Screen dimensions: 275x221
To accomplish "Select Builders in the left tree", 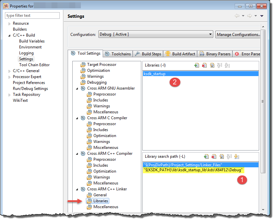I will point(20,29).
